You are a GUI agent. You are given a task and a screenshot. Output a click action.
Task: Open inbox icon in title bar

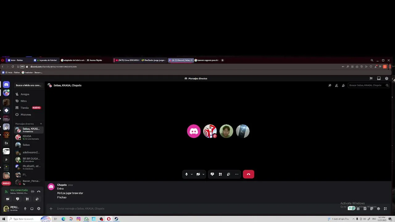(379, 78)
